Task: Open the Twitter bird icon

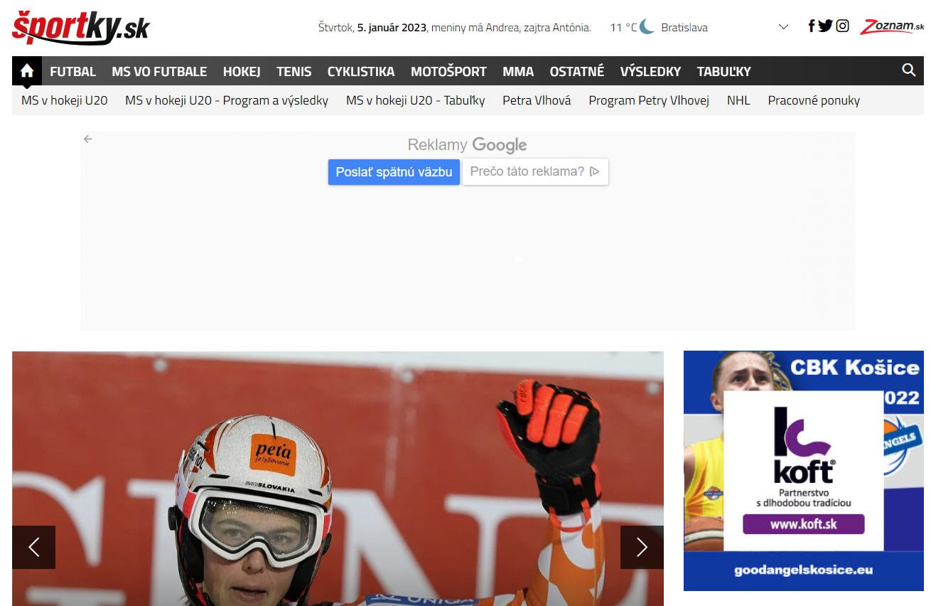Action: pos(825,26)
